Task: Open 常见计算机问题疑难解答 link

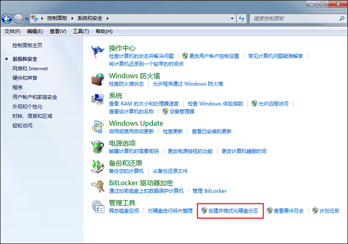Action: 275,56
